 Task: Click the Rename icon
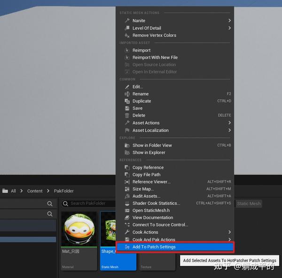pos(127,94)
